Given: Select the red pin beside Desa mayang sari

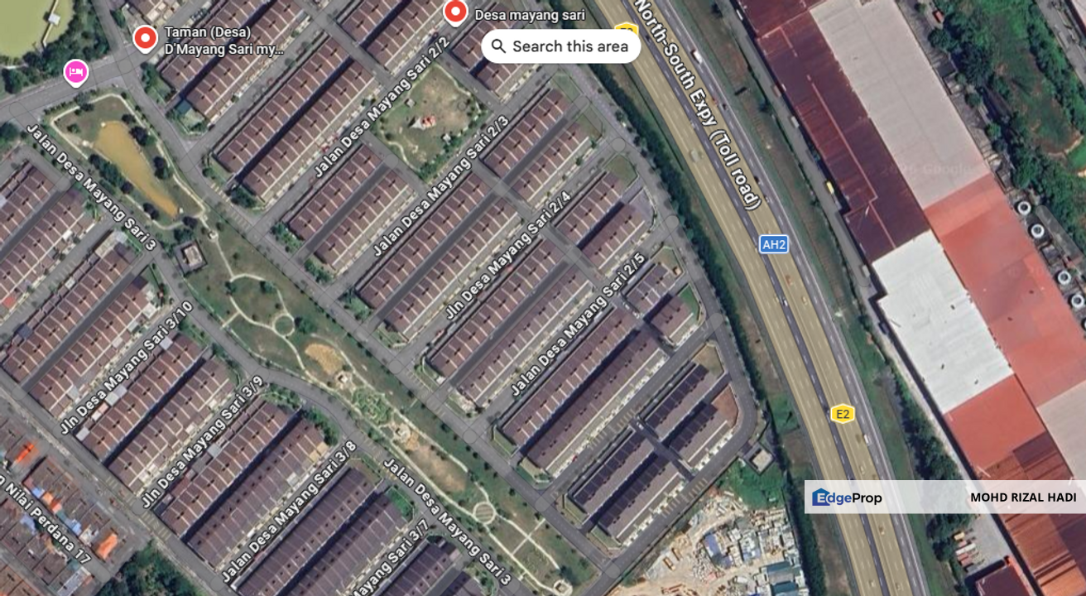Looking at the screenshot, I should coord(455,12).
